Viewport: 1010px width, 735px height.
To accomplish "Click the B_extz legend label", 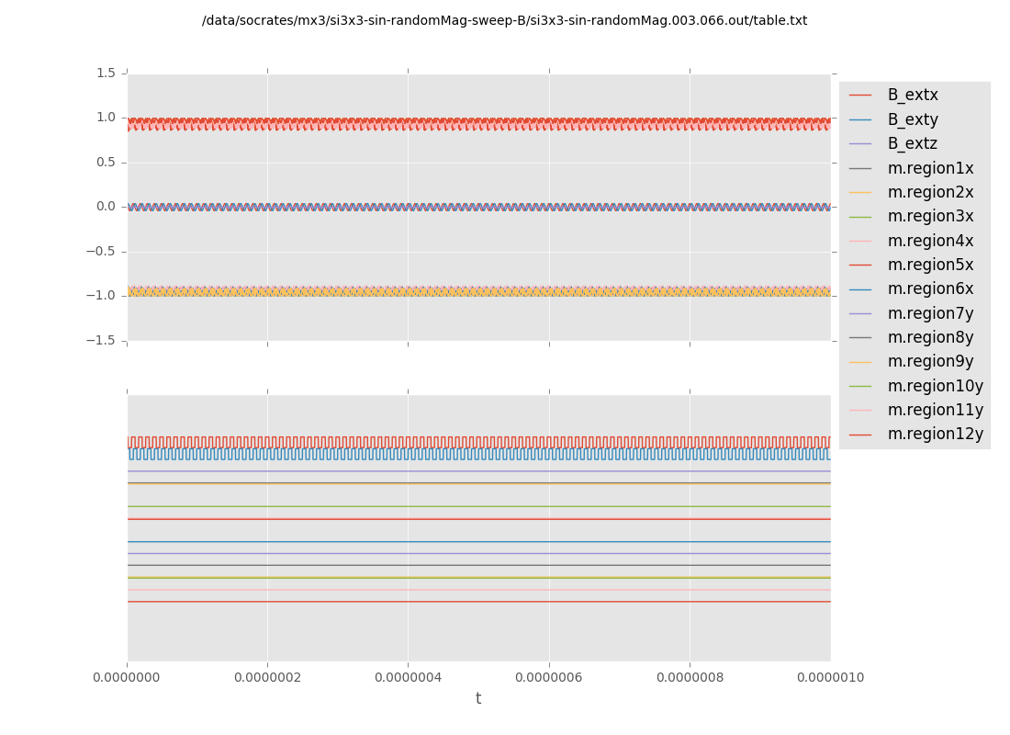I will click(912, 144).
